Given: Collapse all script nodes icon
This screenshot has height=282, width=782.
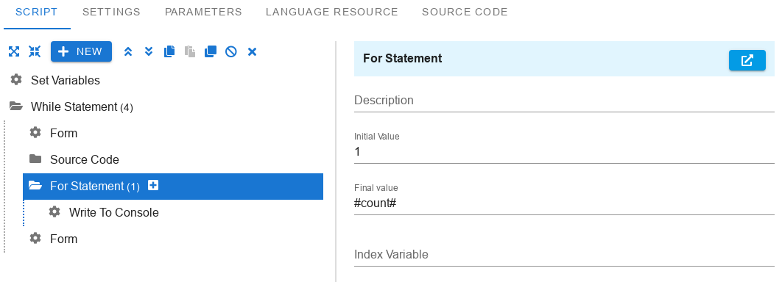Looking at the screenshot, I should (35, 51).
